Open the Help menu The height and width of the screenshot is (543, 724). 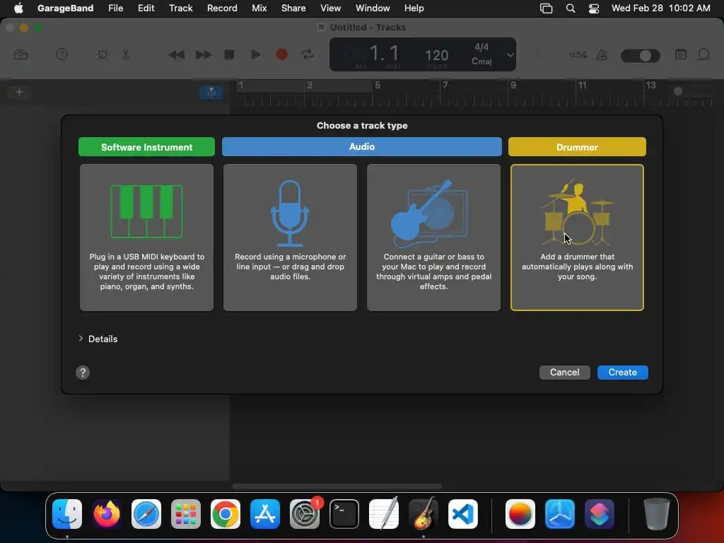click(414, 8)
